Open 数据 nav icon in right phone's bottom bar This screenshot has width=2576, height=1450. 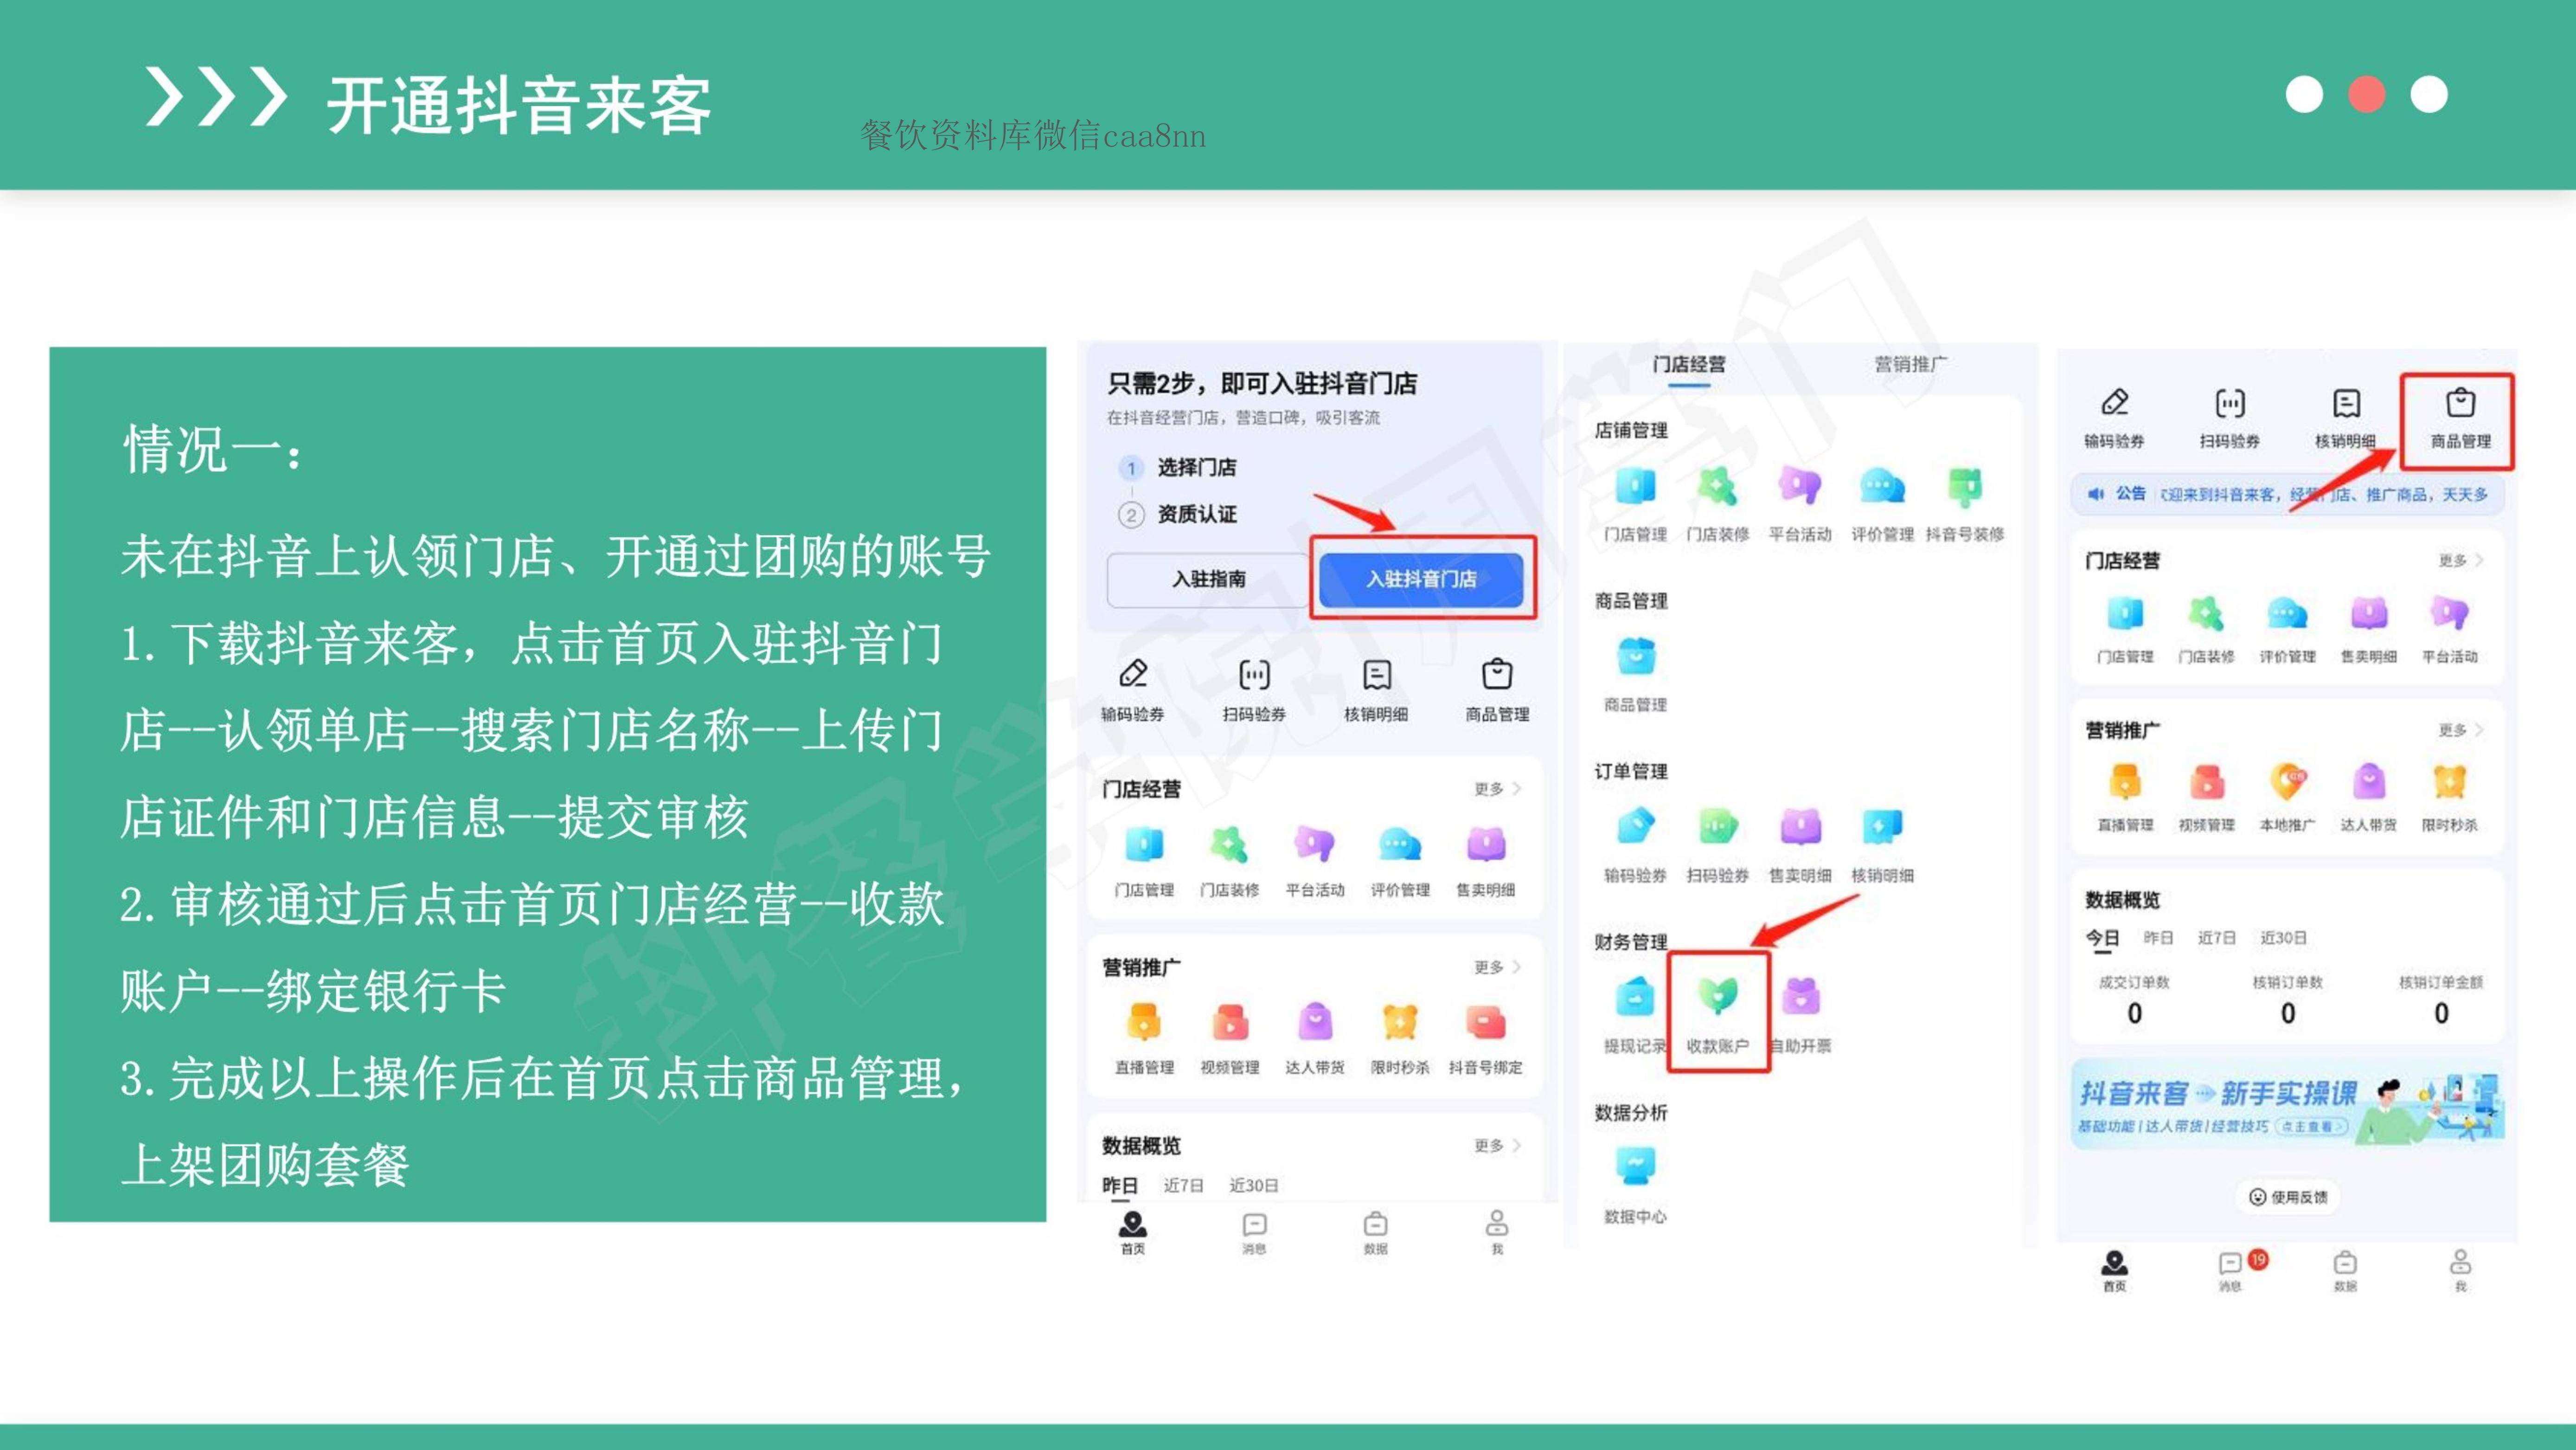2346,1270
